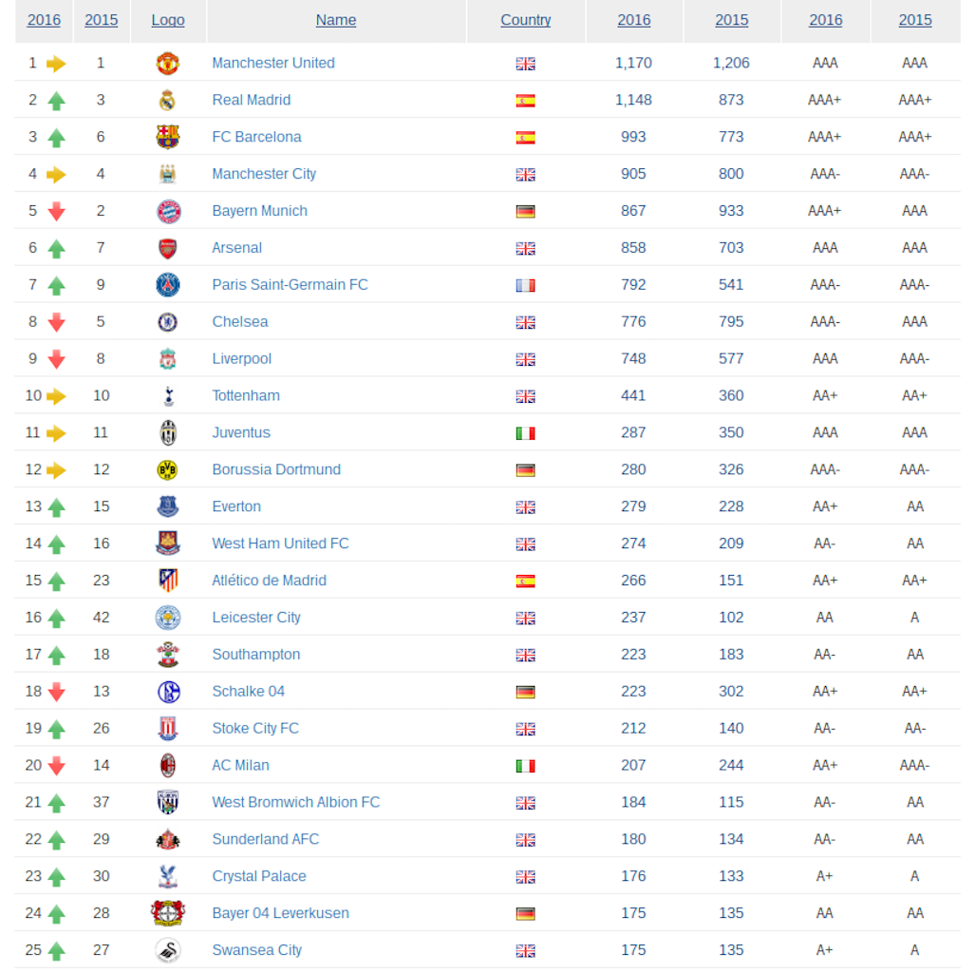Click the Bayern Munich logo

[168, 211]
